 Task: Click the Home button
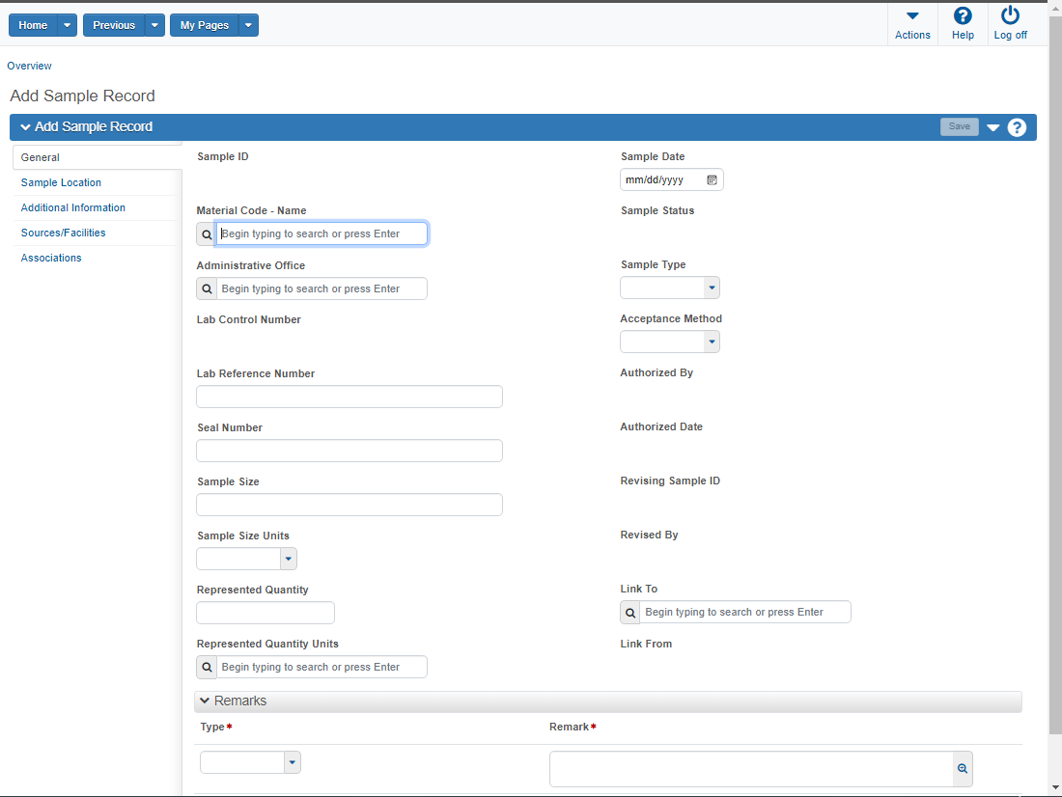tap(33, 25)
